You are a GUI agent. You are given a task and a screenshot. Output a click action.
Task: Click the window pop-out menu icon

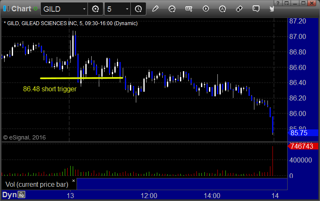(287, 3)
